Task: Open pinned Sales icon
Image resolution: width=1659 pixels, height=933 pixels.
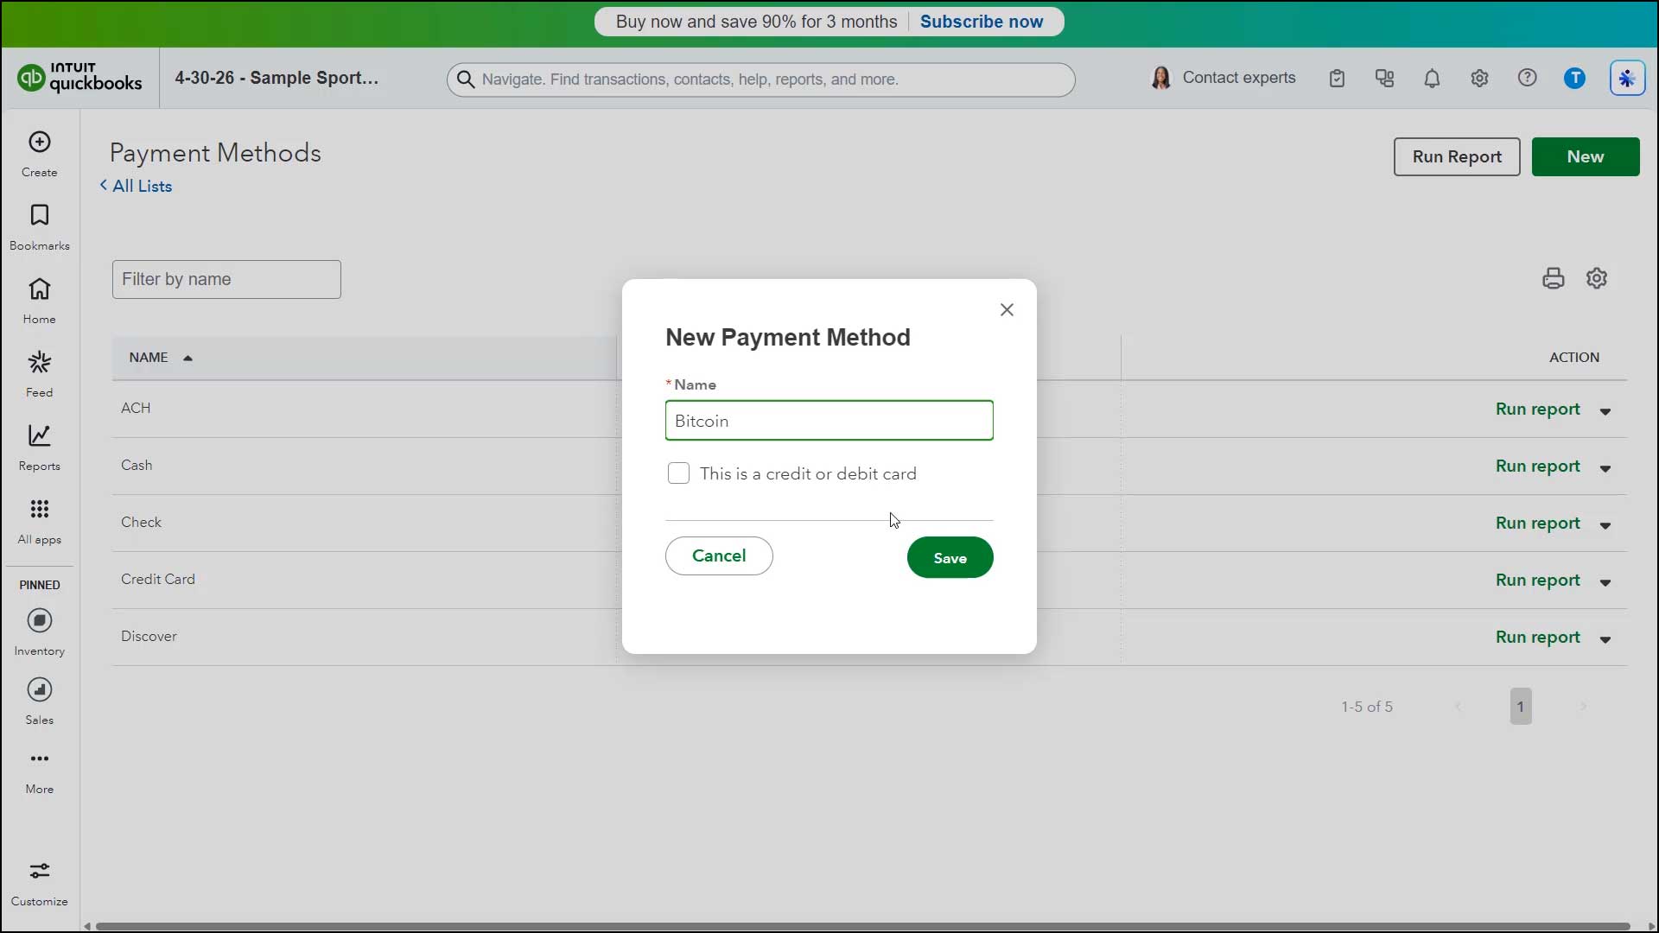Action: pyautogui.click(x=40, y=690)
